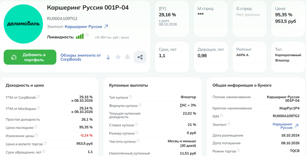Click the Купонные выплаты heading

point(129,85)
